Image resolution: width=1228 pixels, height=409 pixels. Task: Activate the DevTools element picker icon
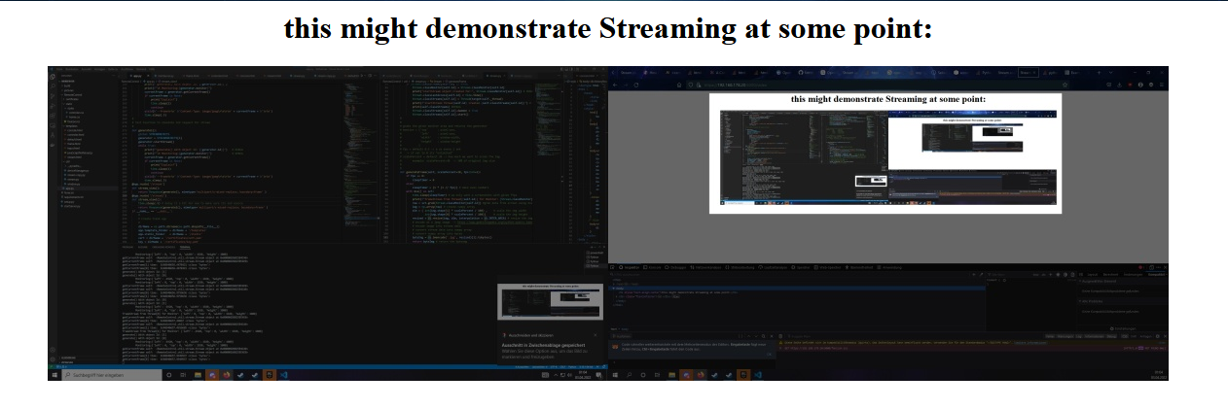click(612, 267)
